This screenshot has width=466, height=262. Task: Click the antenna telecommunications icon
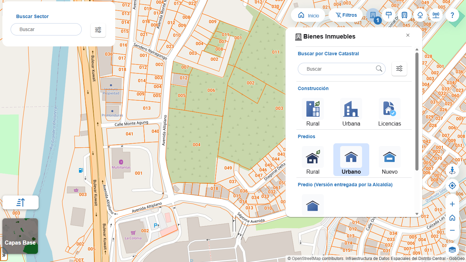pos(436,15)
